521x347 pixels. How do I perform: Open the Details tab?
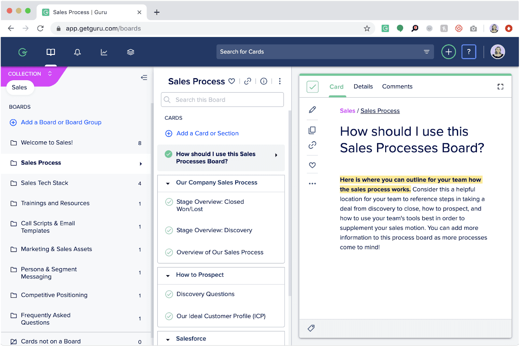click(363, 86)
